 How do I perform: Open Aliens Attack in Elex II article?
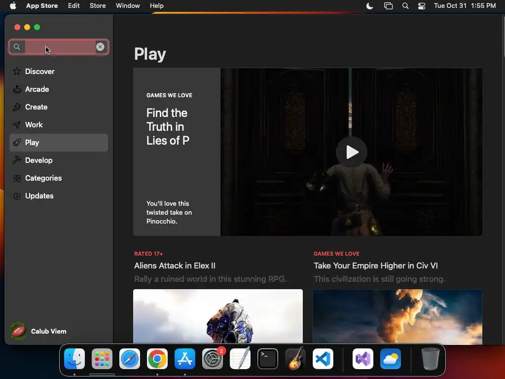tap(175, 265)
